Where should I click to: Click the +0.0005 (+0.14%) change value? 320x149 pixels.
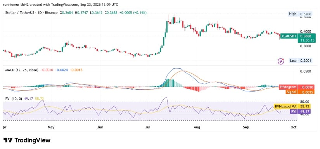click(x=133, y=13)
